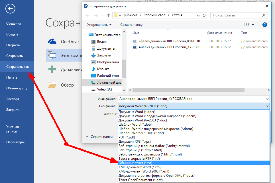Screen dimensions: 275x183
Task: Expand the Имя файла dropdown arrow
Action: (x=267, y=99)
